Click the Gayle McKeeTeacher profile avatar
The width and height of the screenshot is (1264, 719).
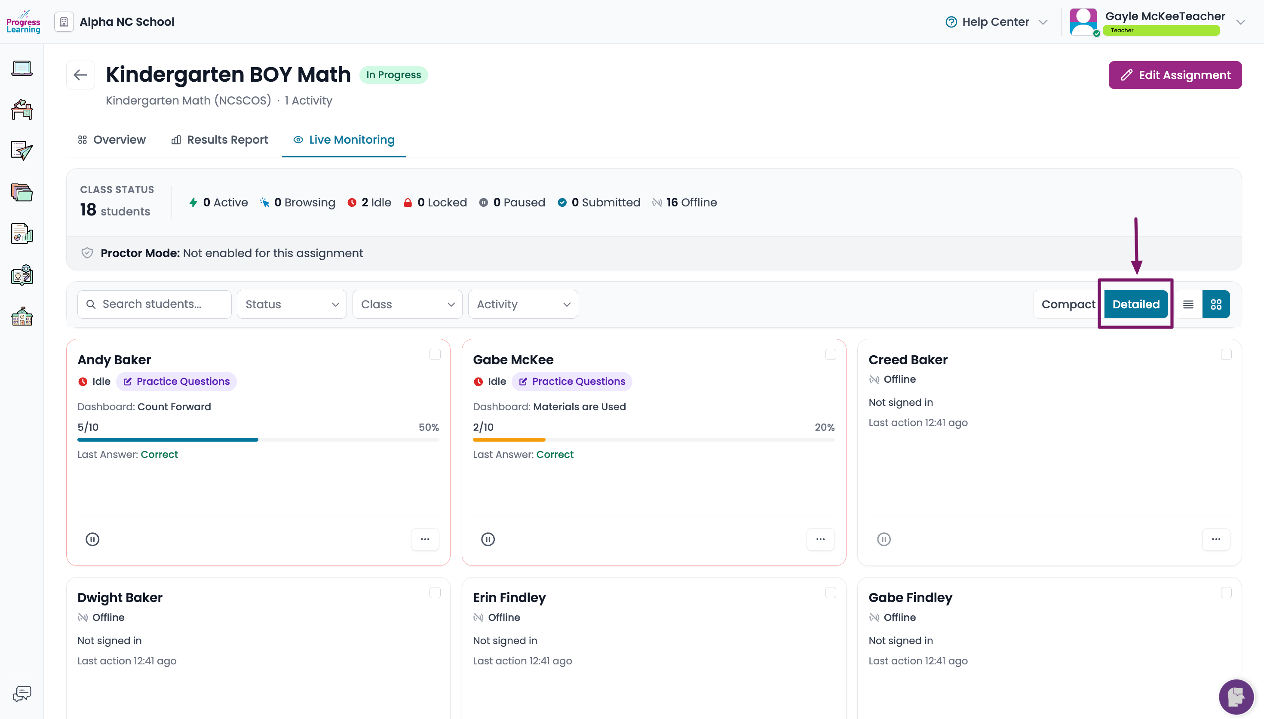click(1083, 22)
